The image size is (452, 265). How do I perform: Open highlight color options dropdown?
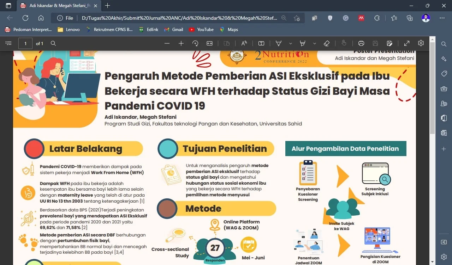coord(314,43)
